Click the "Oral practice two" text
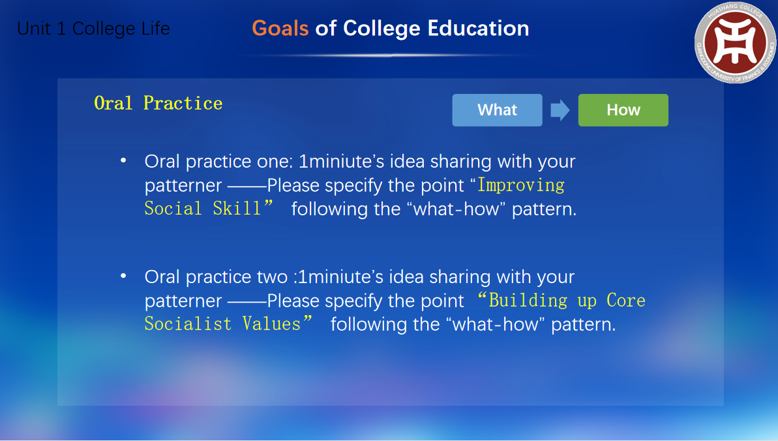The height and width of the screenshot is (441, 778). coord(216,277)
